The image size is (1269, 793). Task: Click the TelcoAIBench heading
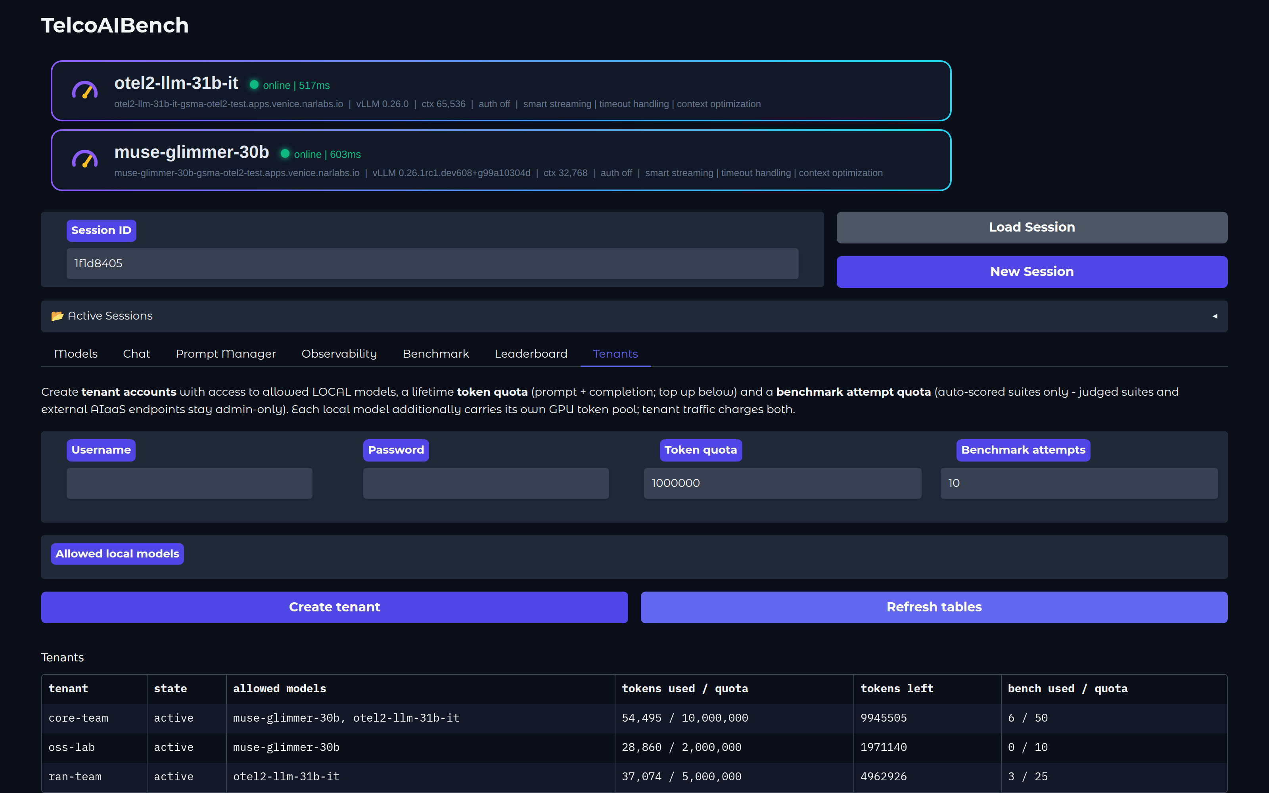[x=115, y=25]
